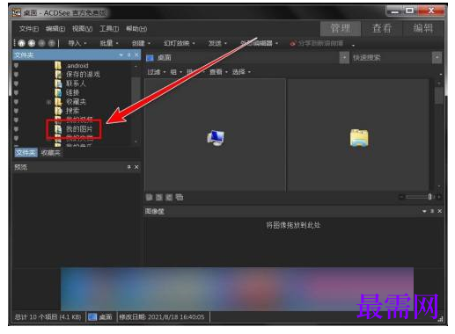
Task: Open 文件夹 panel options arrow
Action: pos(121,54)
